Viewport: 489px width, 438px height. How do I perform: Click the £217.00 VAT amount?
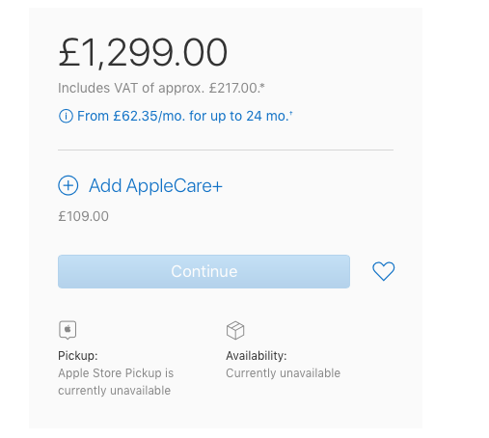click(233, 88)
